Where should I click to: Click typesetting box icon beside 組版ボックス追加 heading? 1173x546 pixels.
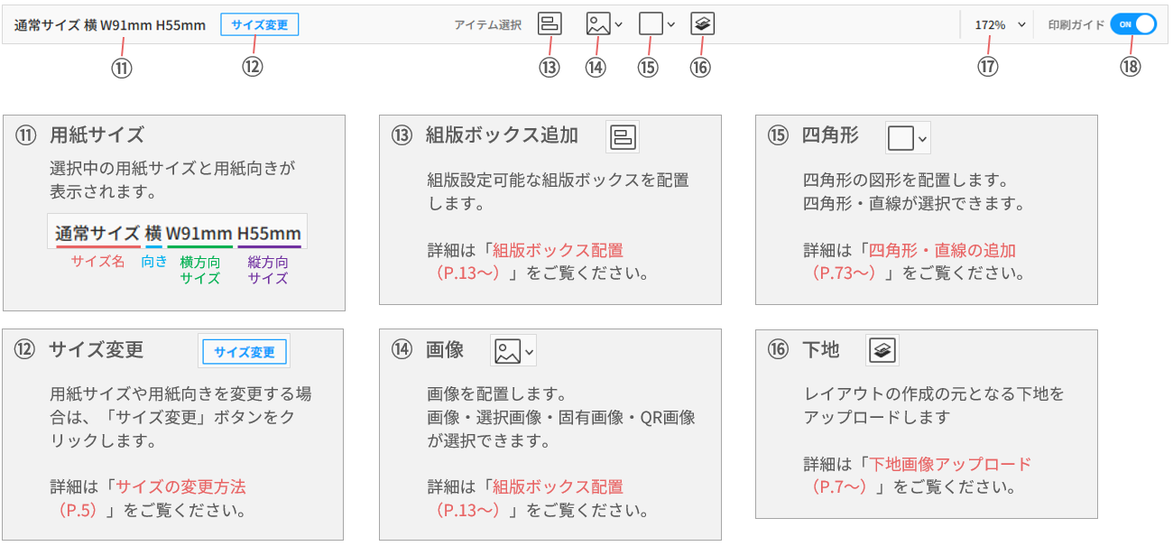tap(623, 136)
